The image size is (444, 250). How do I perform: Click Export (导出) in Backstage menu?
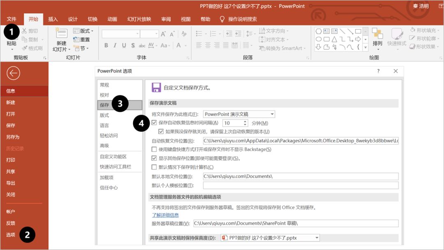click(11, 183)
